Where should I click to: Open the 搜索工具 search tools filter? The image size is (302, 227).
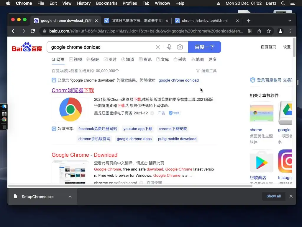[206, 71]
